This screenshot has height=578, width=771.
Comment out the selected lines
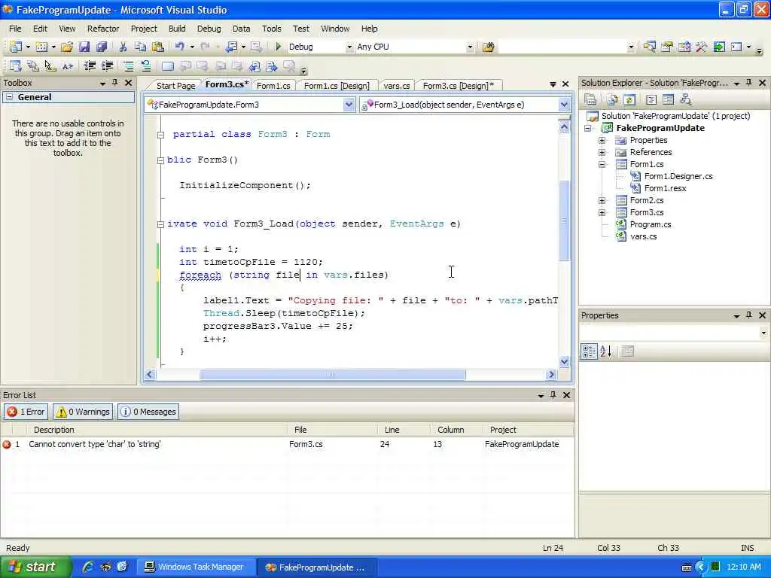click(x=128, y=66)
